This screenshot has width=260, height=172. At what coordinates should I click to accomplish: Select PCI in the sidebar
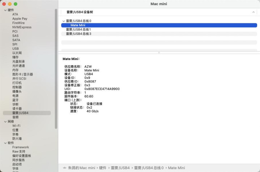[15, 32]
